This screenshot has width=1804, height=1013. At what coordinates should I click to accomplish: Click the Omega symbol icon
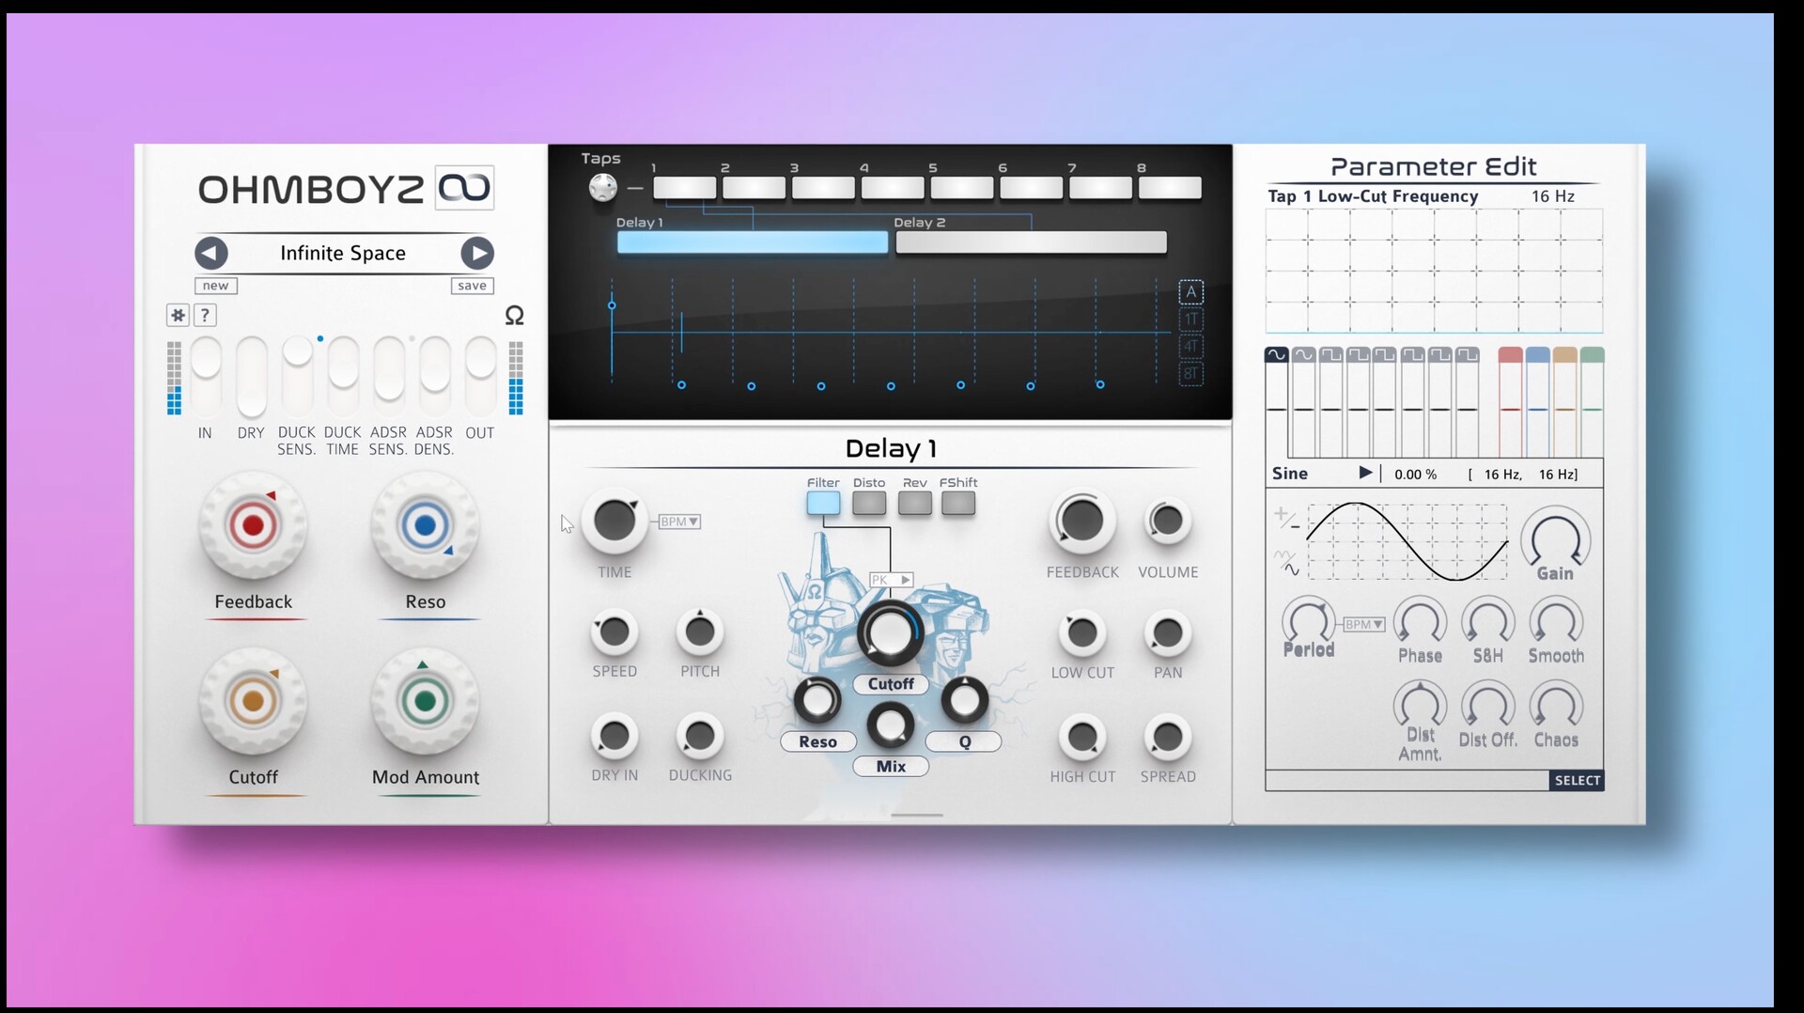pos(514,316)
